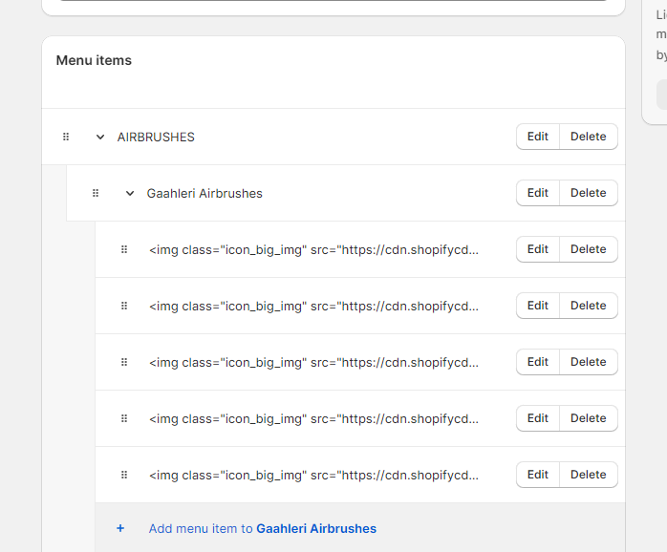Click the Menu items heading
This screenshot has height=552, width=667.
(x=94, y=60)
